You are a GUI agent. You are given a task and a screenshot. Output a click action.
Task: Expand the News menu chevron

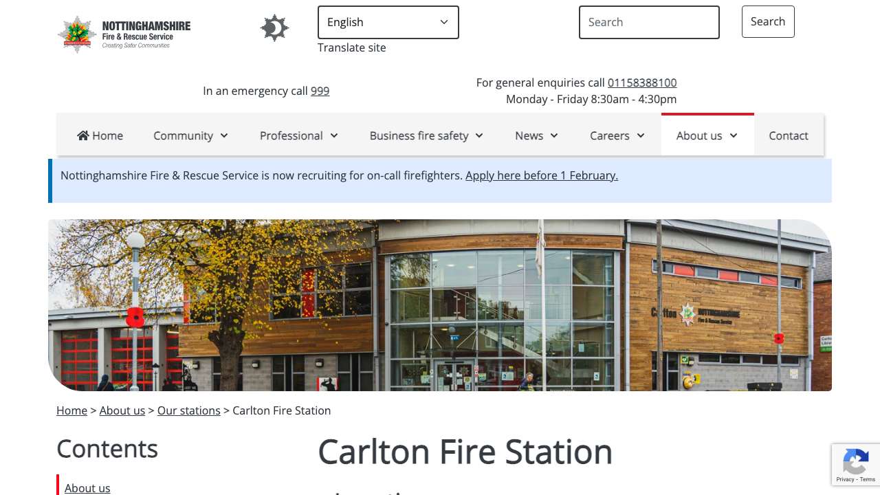(x=554, y=135)
